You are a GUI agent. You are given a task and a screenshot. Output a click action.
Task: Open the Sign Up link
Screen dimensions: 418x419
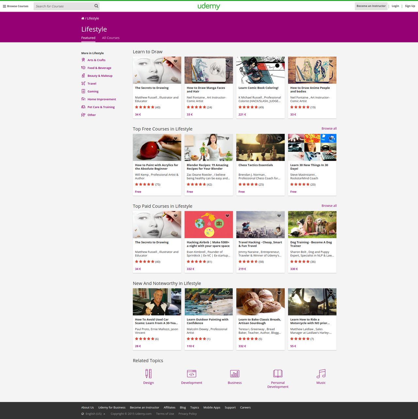[x=410, y=6]
